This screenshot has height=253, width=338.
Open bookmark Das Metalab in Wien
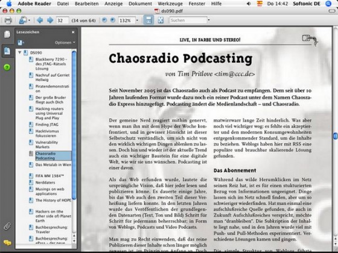(x=53, y=164)
